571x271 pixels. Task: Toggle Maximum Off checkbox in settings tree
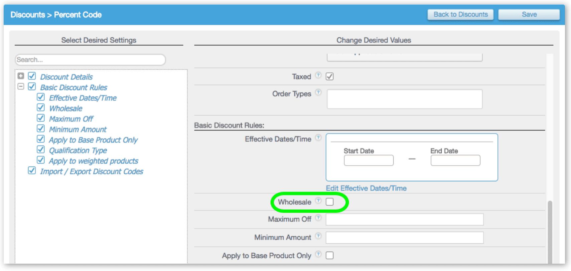coord(40,118)
